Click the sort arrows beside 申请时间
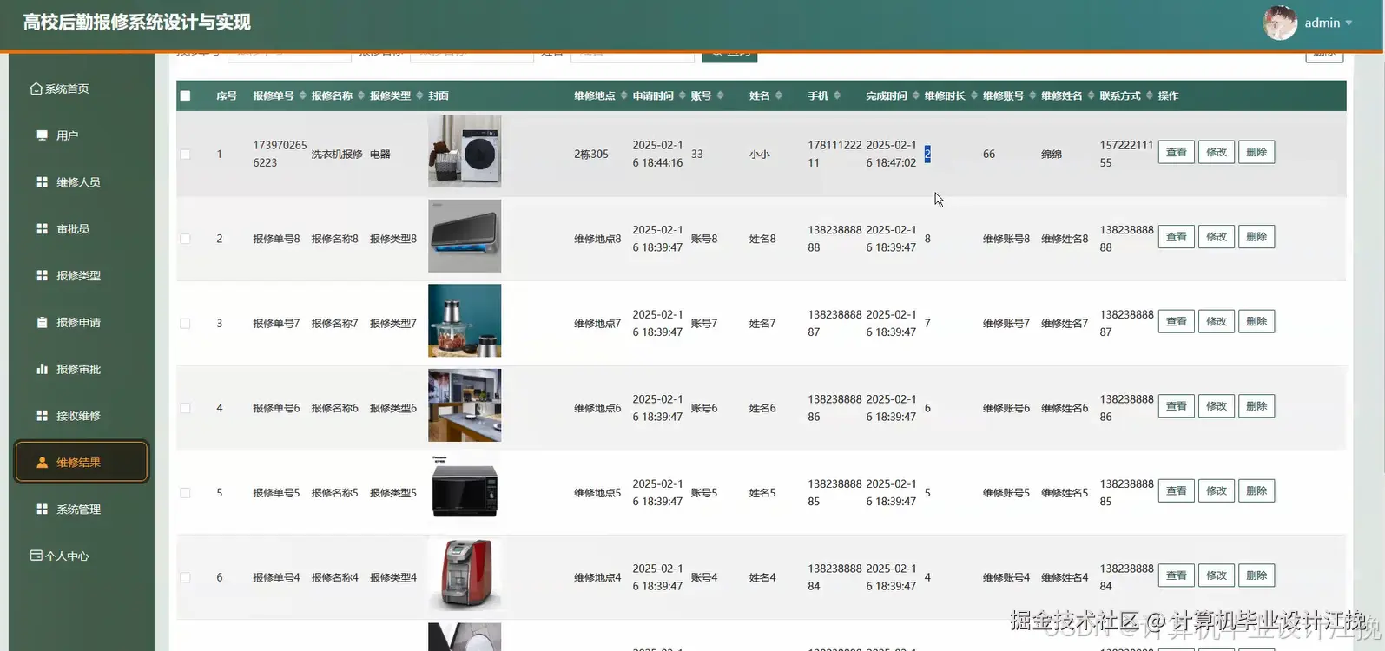 point(683,95)
